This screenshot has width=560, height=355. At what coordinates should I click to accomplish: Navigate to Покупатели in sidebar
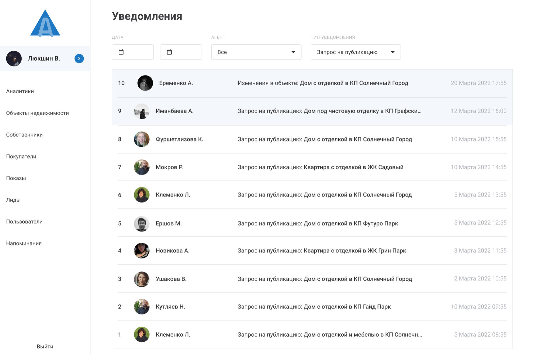(21, 157)
